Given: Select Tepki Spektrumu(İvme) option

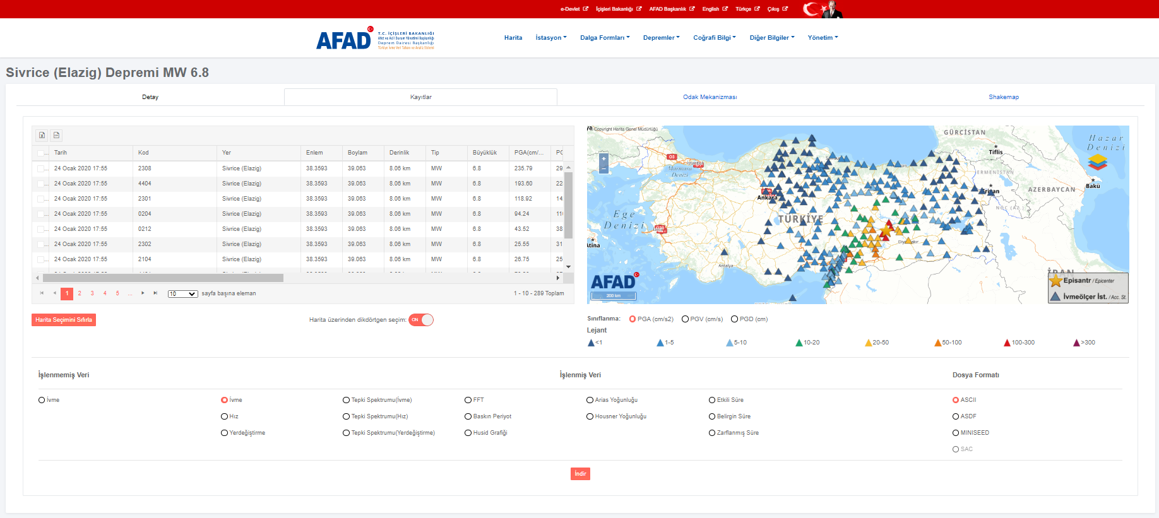Looking at the screenshot, I should [x=346, y=400].
